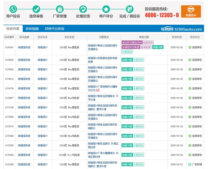Click date 2025-02-26 in row 1376347

[x=177, y=47]
